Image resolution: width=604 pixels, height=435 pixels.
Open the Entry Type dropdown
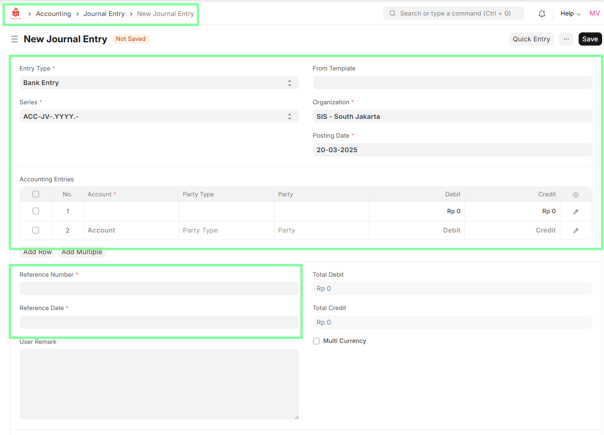[x=159, y=83]
